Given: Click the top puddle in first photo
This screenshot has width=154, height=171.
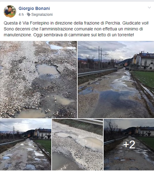Looking at the screenshot, I should click(56, 47).
